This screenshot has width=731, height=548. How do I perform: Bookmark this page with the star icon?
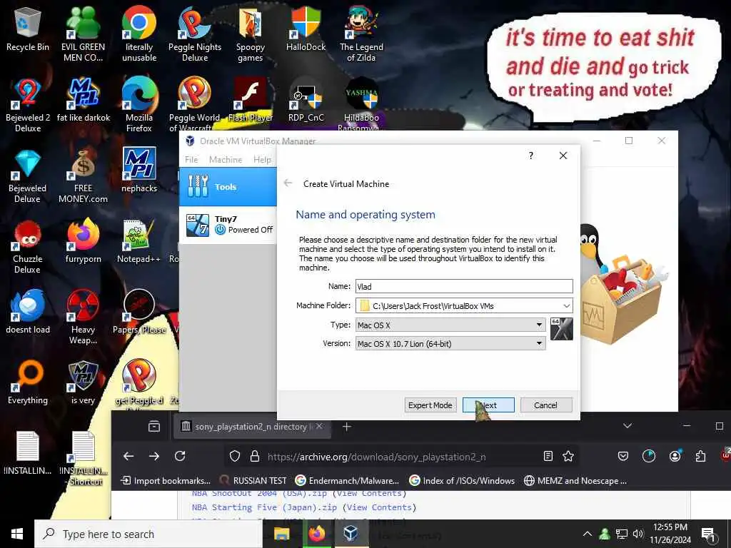coord(568,456)
